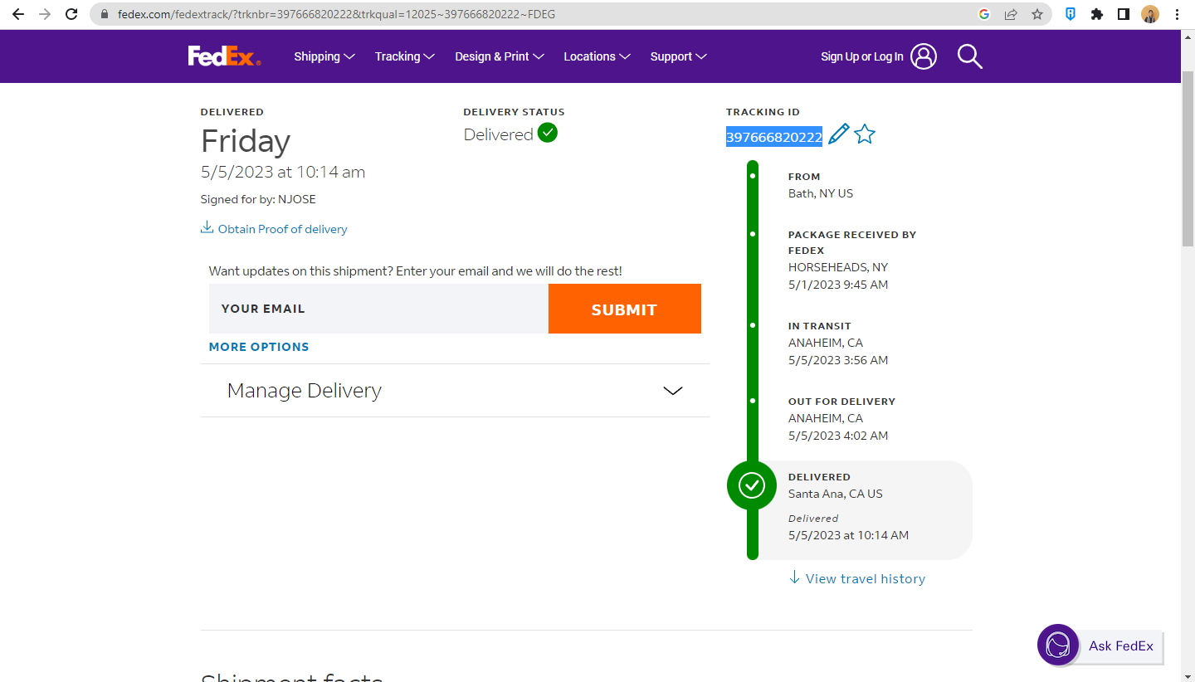Open the Tracking menu

tap(405, 56)
